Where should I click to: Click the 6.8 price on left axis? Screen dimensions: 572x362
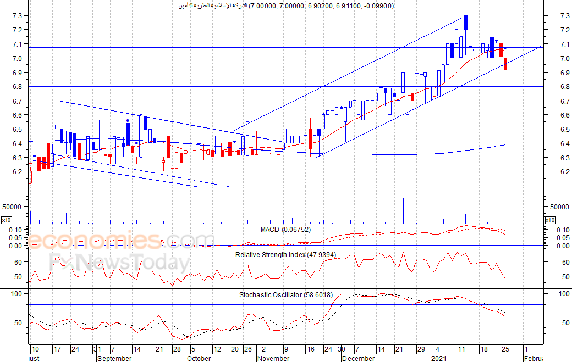[18, 87]
